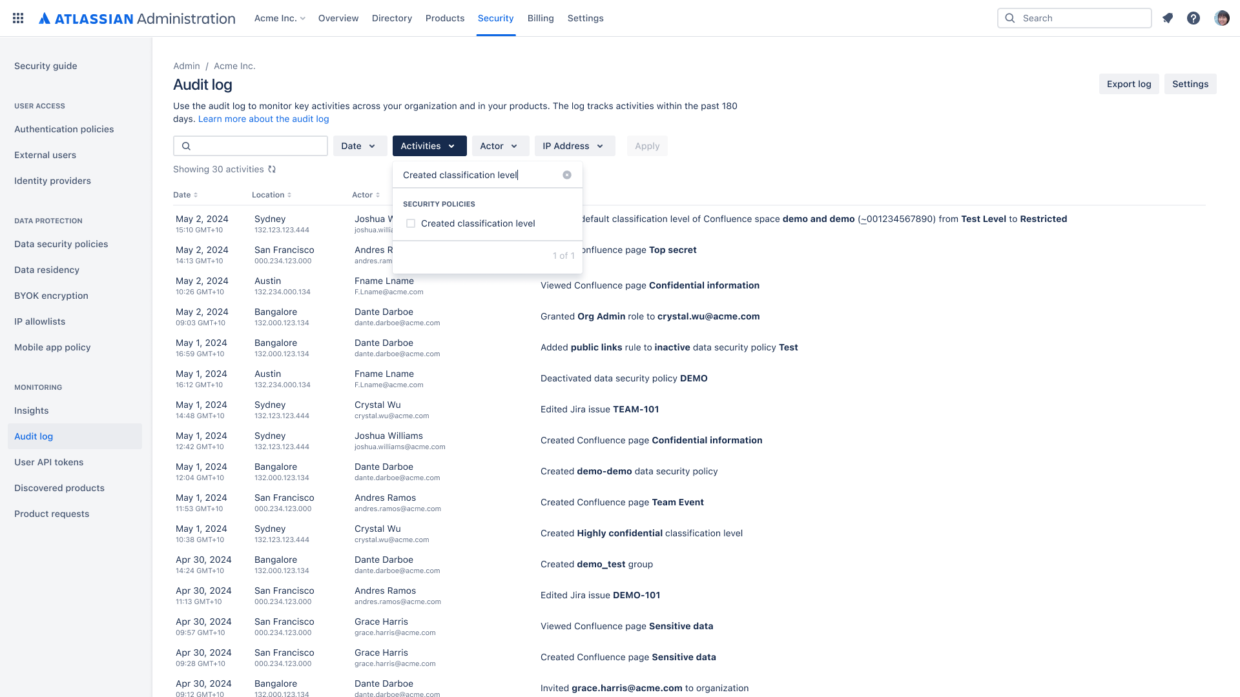
Task: Refresh activities with the reload icon
Action: (272, 169)
